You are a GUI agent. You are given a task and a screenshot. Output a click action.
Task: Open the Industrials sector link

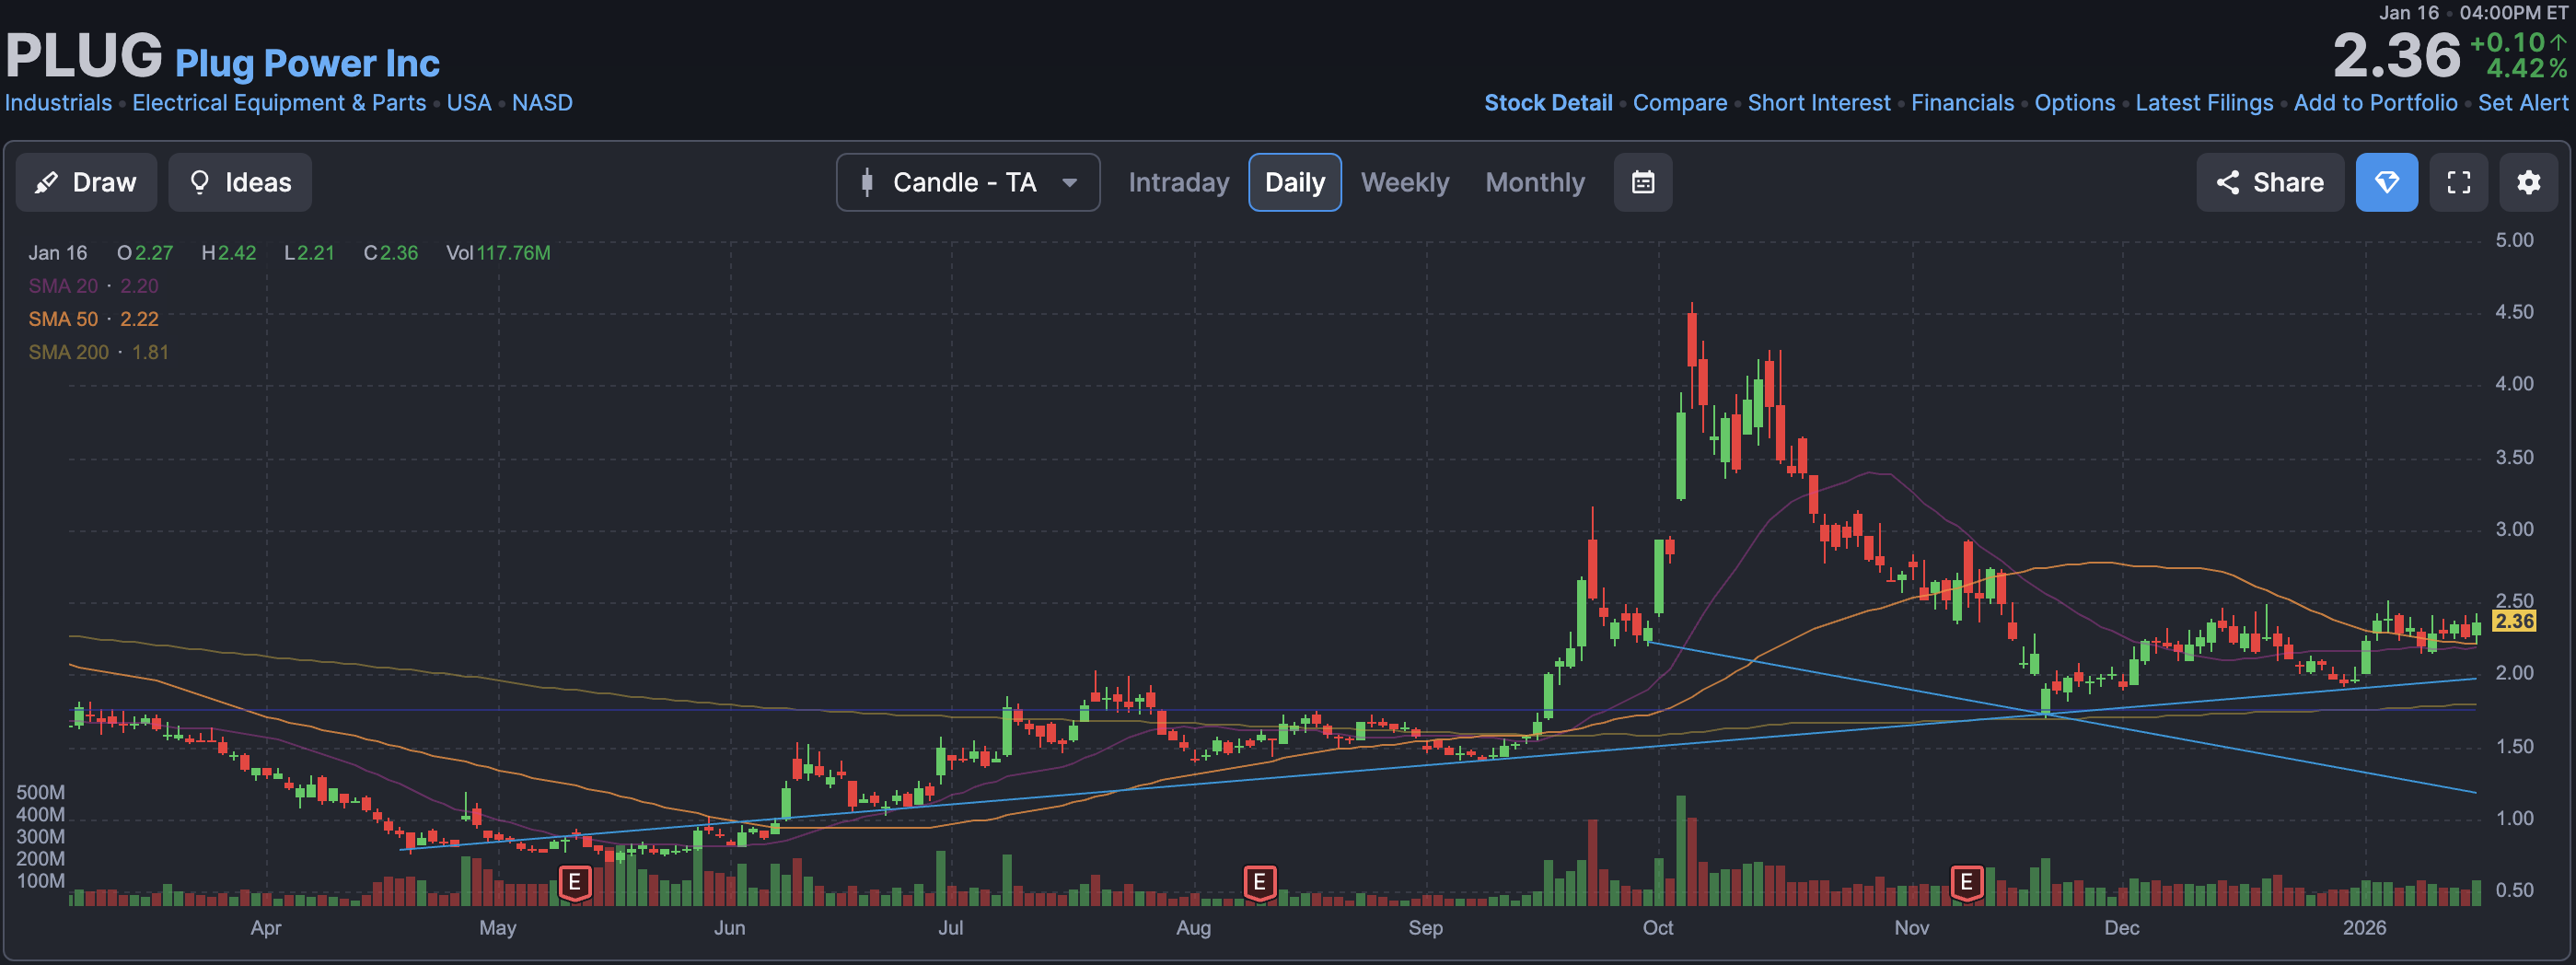click(58, 102)
